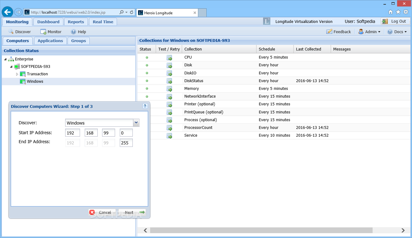The width and height of the screenshot is (412, 238).
Task: Collapse the Enterprise tree node
Action: pyautogui.click(x=5, y=59)
